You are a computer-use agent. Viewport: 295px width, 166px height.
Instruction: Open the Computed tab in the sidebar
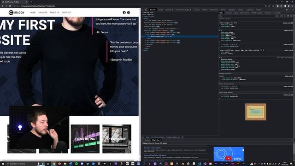229,13
